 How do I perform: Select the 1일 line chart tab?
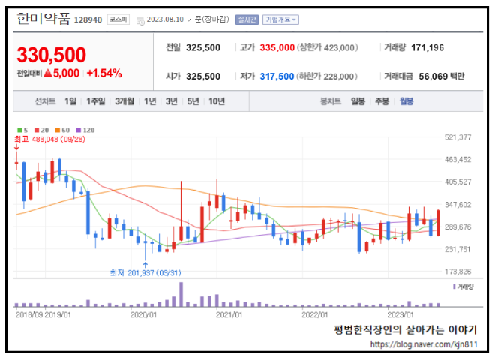(x=70, y=101)
